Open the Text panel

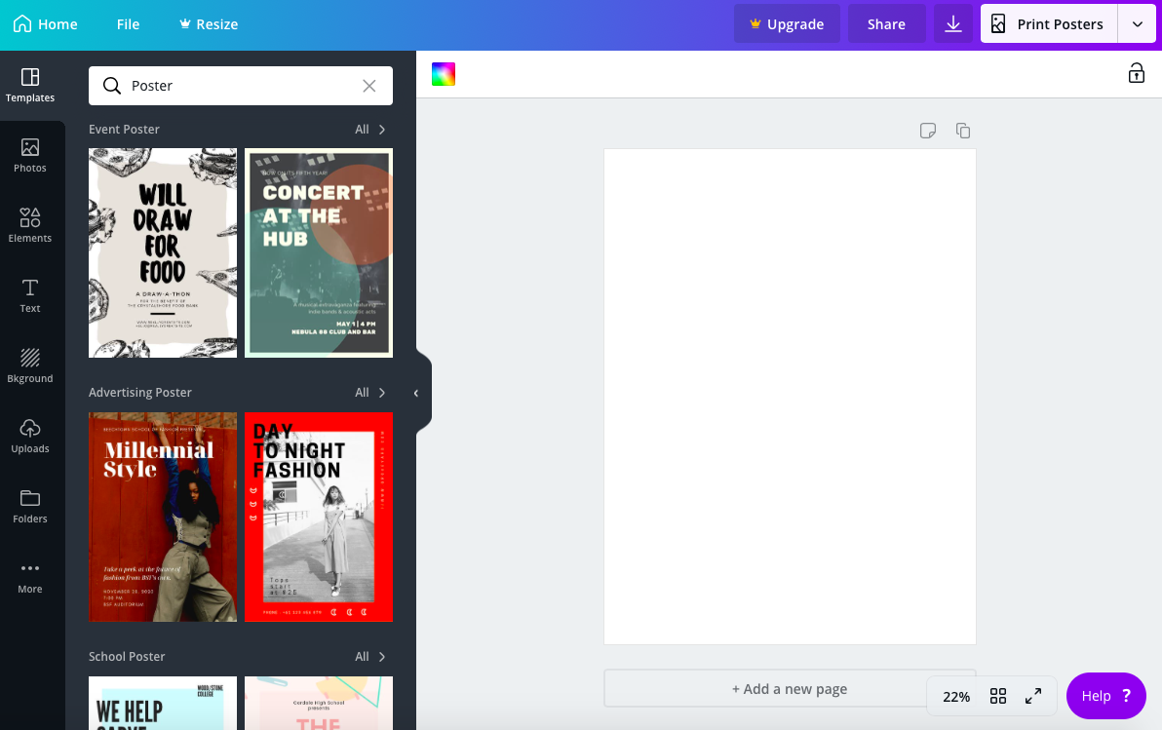30,295
